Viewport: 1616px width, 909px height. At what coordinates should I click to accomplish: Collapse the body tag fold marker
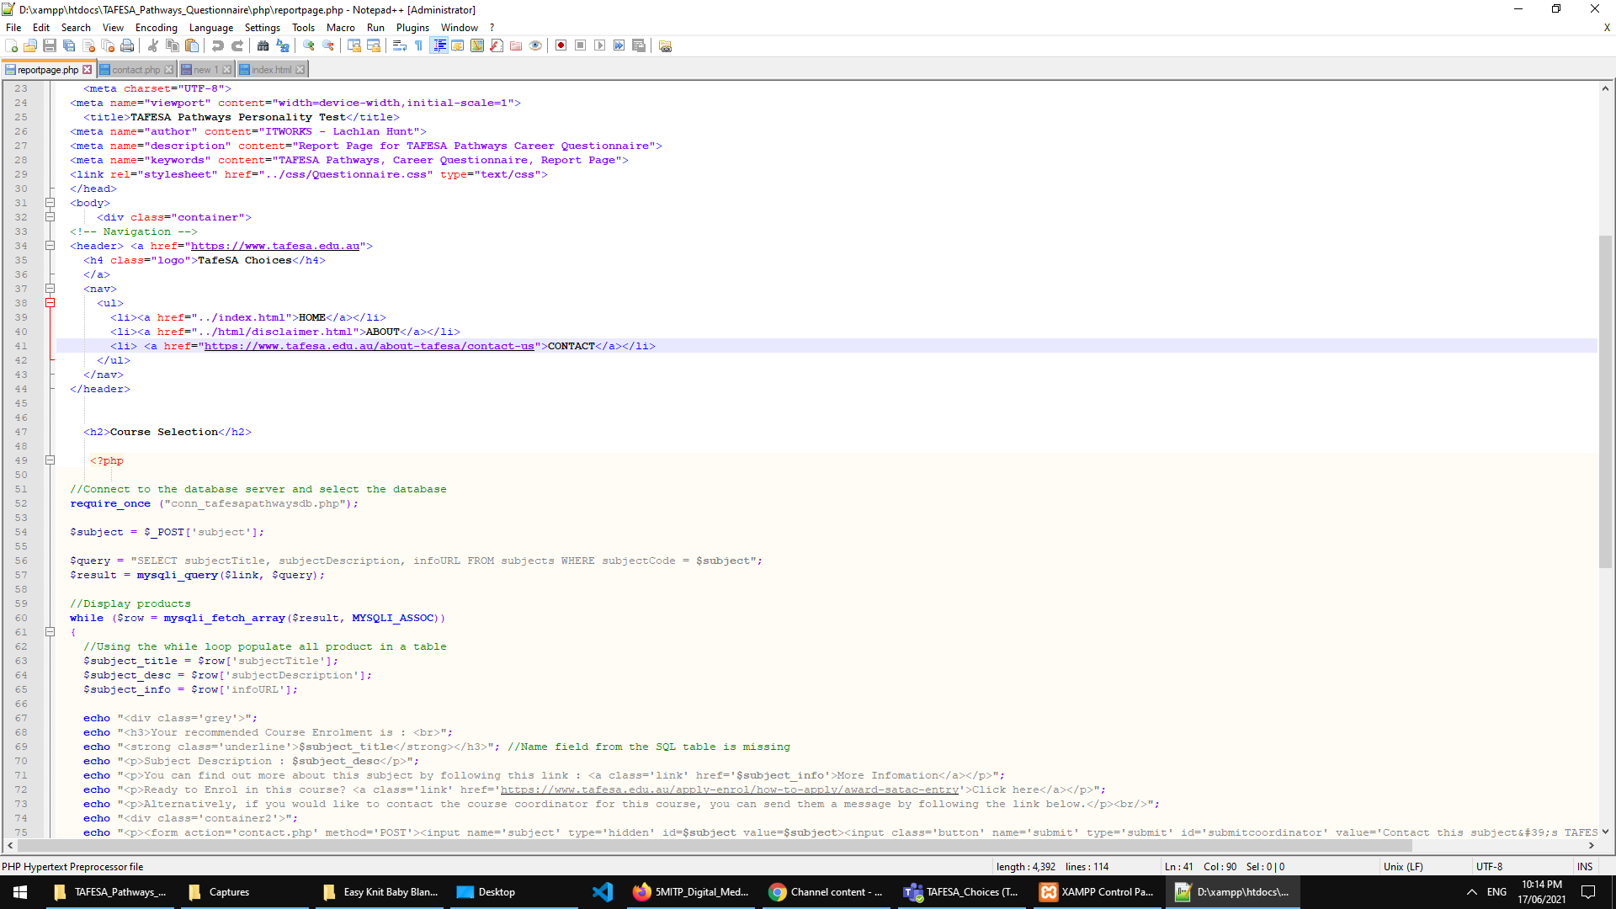tap(50, 203)
